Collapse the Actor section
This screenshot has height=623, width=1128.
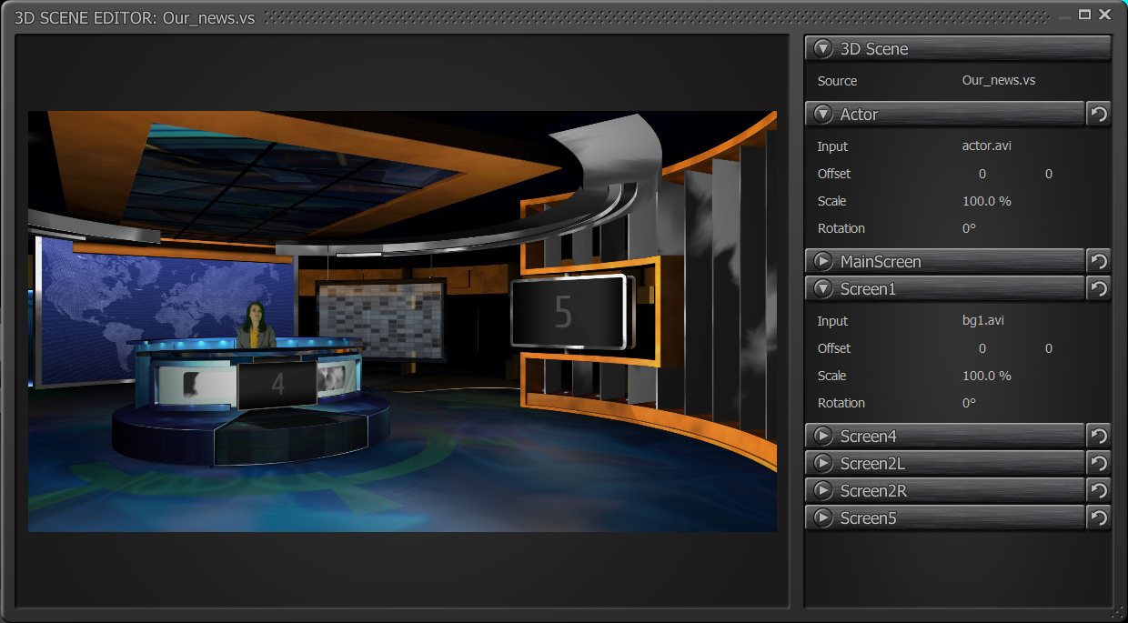pos(823,114)
